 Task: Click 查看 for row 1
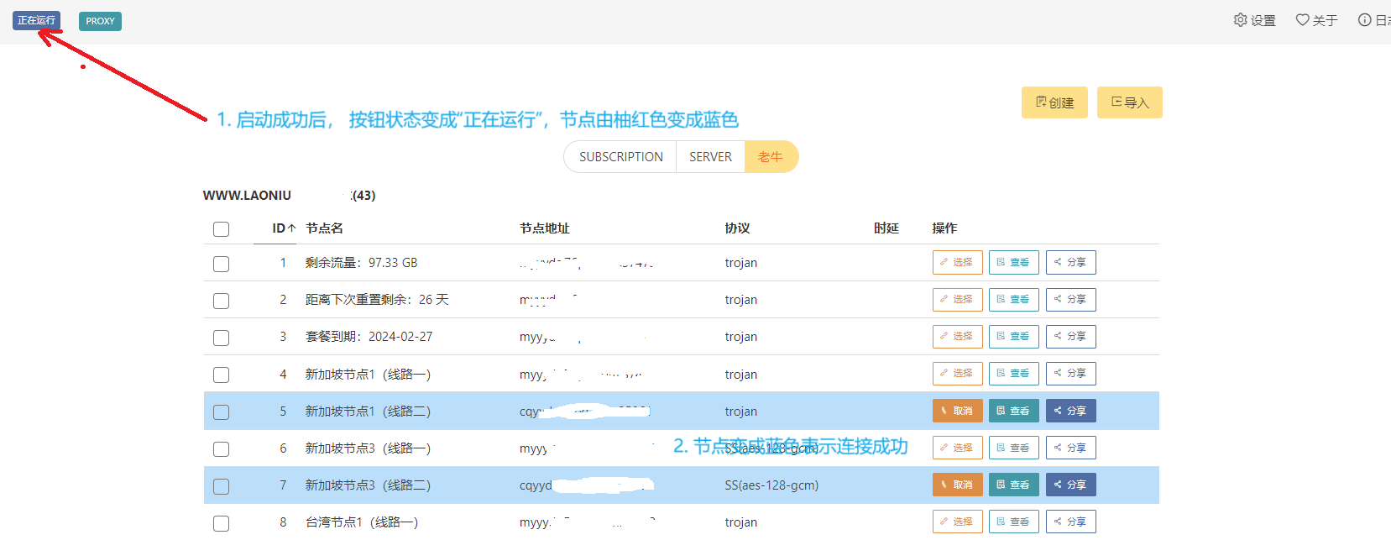[1013, 263]
